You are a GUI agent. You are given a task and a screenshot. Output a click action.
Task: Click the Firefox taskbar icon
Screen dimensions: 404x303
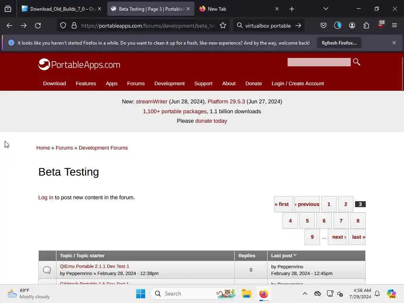[x=264, y=294]
